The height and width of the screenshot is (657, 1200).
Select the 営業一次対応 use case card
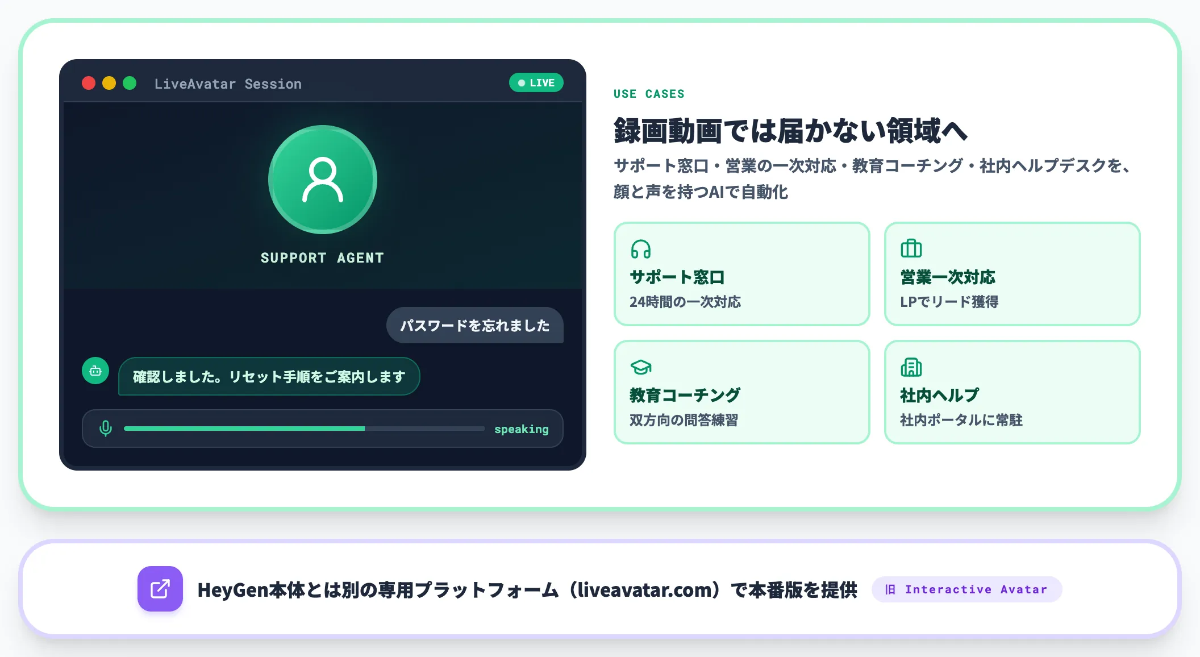[x=1012, y=274]
